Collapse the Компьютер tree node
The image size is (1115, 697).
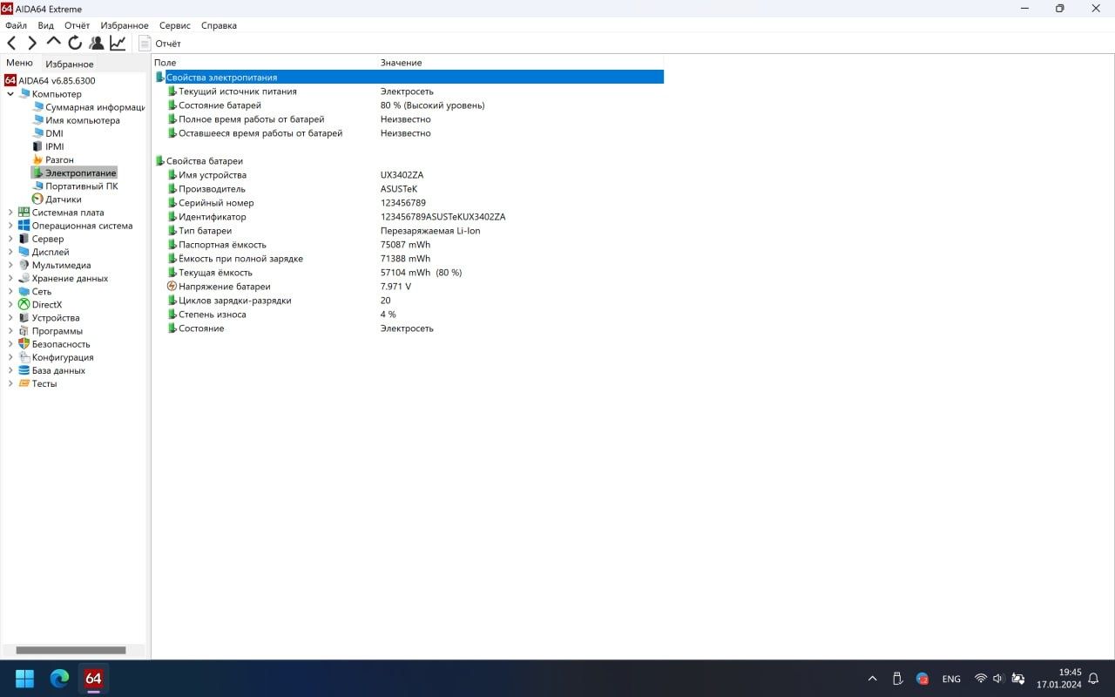(10, 94)
